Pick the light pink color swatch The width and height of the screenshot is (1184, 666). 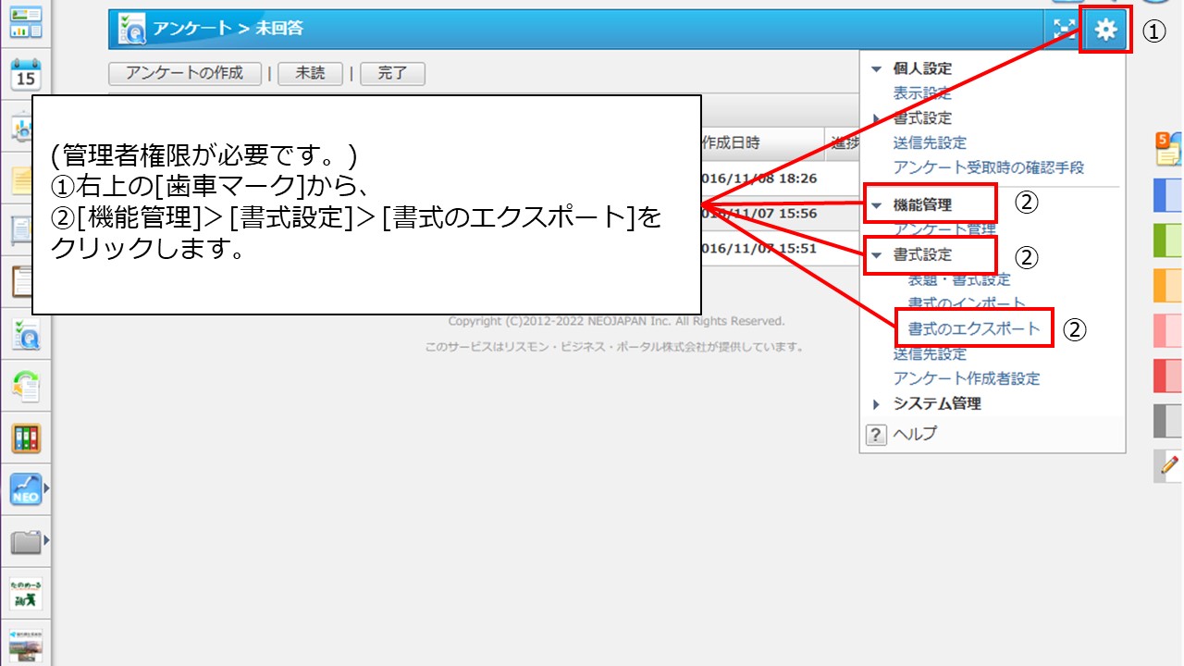tap(1168, 330)
